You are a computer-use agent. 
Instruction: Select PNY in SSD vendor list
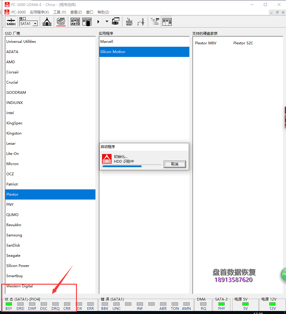[x=50, y=205]
